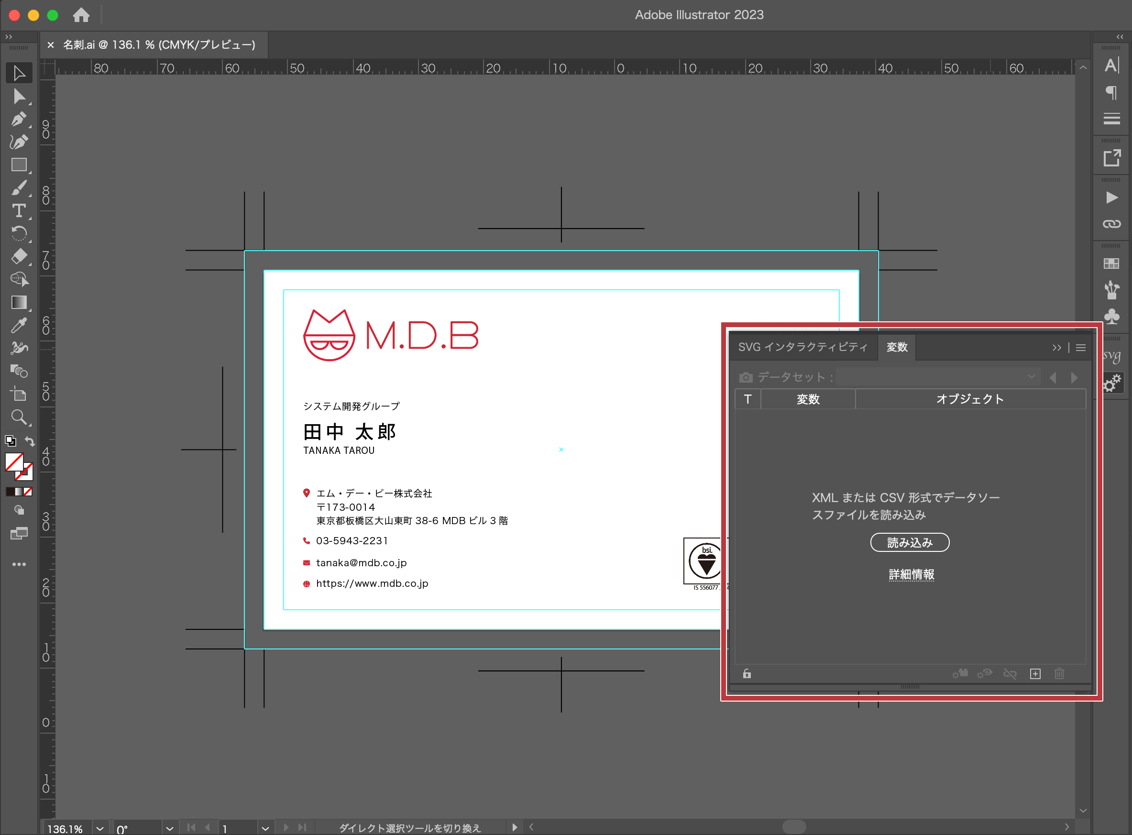This screenshot has height=835, width=1132.
Task: Open the Character panel icon
Action: (x=1112, y=66)
